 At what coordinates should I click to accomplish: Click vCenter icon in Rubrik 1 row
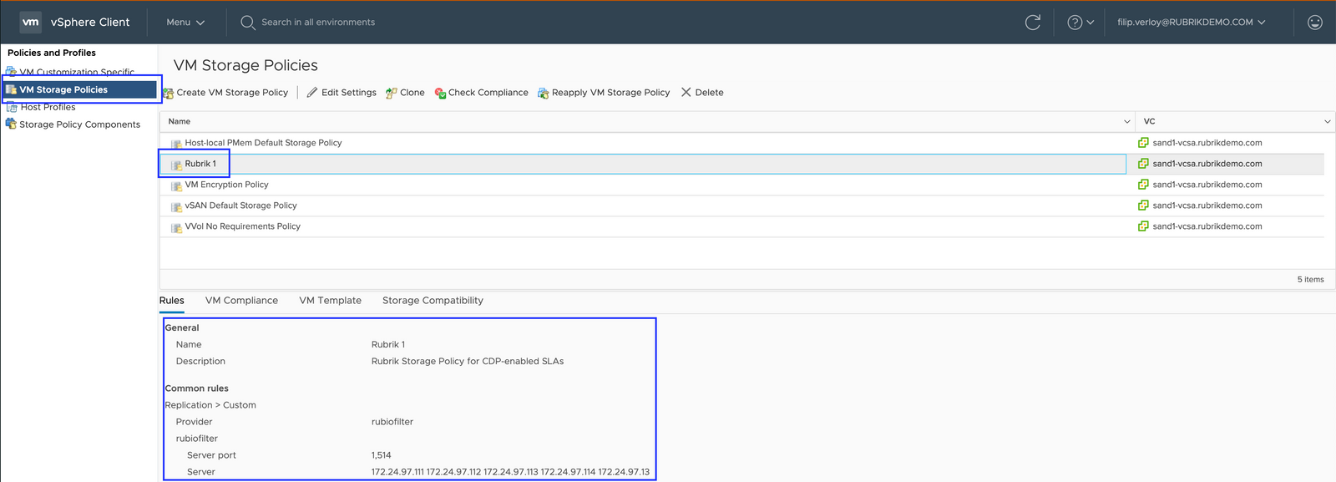pos(1143,164)
